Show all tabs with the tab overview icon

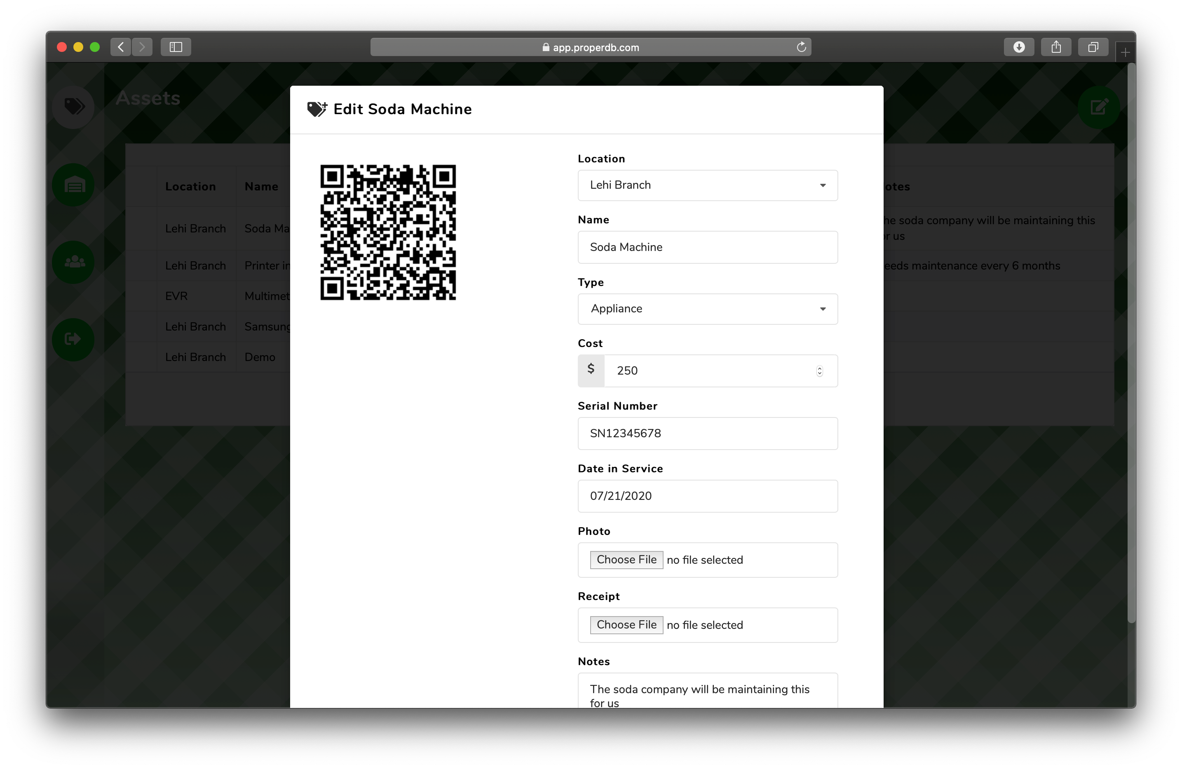click(x=1093, y=47)
